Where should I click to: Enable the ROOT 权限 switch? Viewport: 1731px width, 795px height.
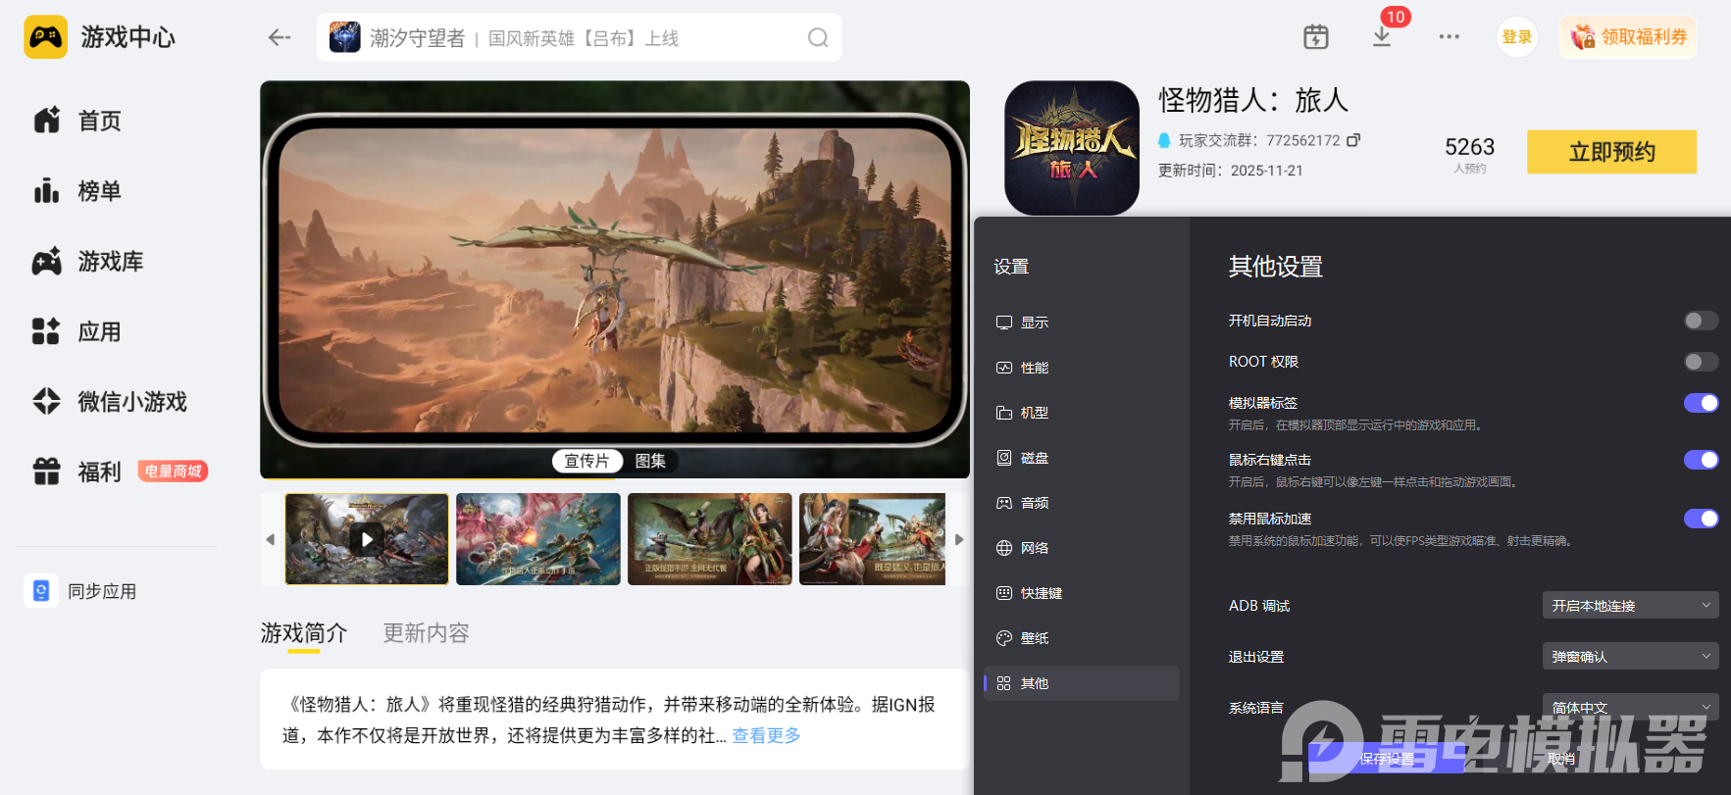[x=1701, y=362]
